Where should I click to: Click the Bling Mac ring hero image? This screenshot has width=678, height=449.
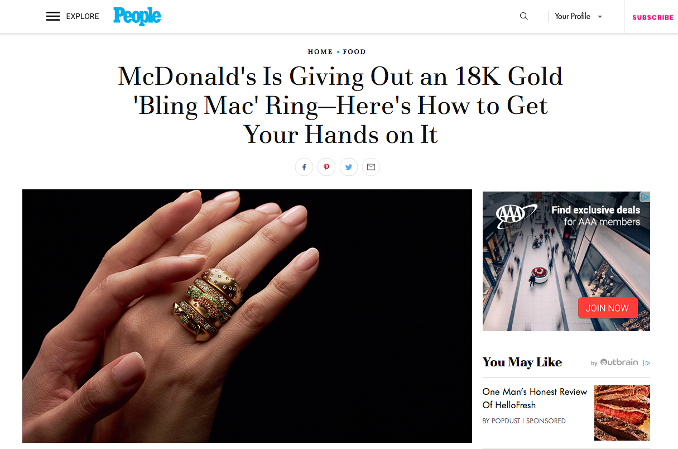pyautogui.click(x=247, y=316)
